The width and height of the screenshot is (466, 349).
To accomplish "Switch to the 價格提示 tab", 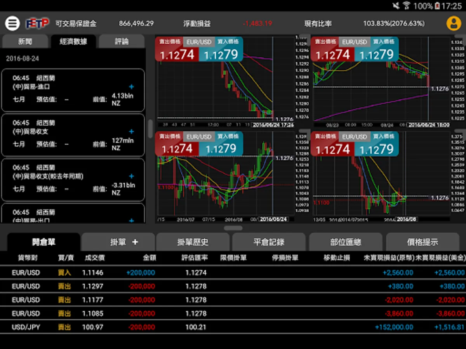I will coord(423,242).
